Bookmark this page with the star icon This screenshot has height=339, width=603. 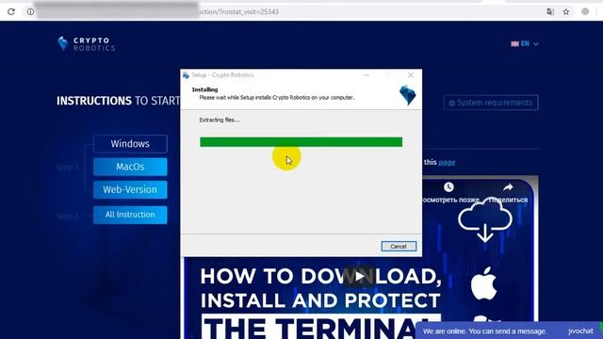tap(566, 11)
